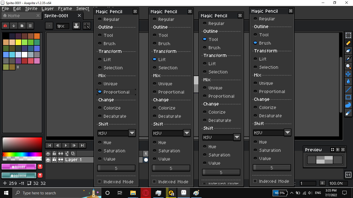Click the foreground color warning icon
This screenshot has width=353, height=198.
40,167
